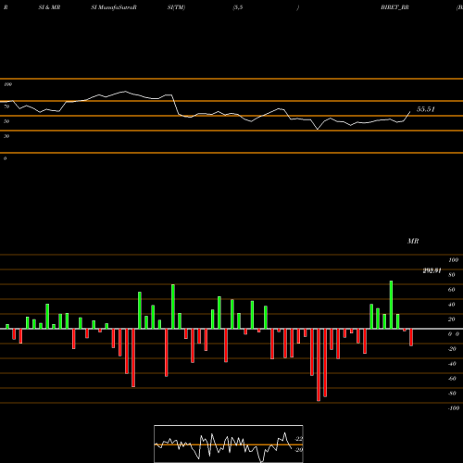The image size is (463, 463).
Task: Click the 'BIBET_BR' symbol label
Action: pyautogui.click(x=394, y=7)
